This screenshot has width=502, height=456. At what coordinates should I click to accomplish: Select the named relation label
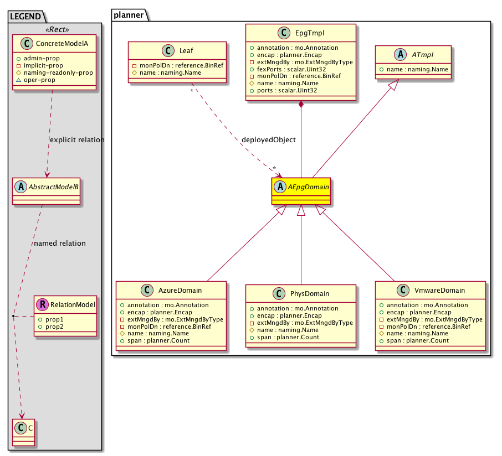[59, 243]
